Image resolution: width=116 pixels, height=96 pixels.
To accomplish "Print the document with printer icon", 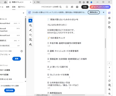I will 77,7.
